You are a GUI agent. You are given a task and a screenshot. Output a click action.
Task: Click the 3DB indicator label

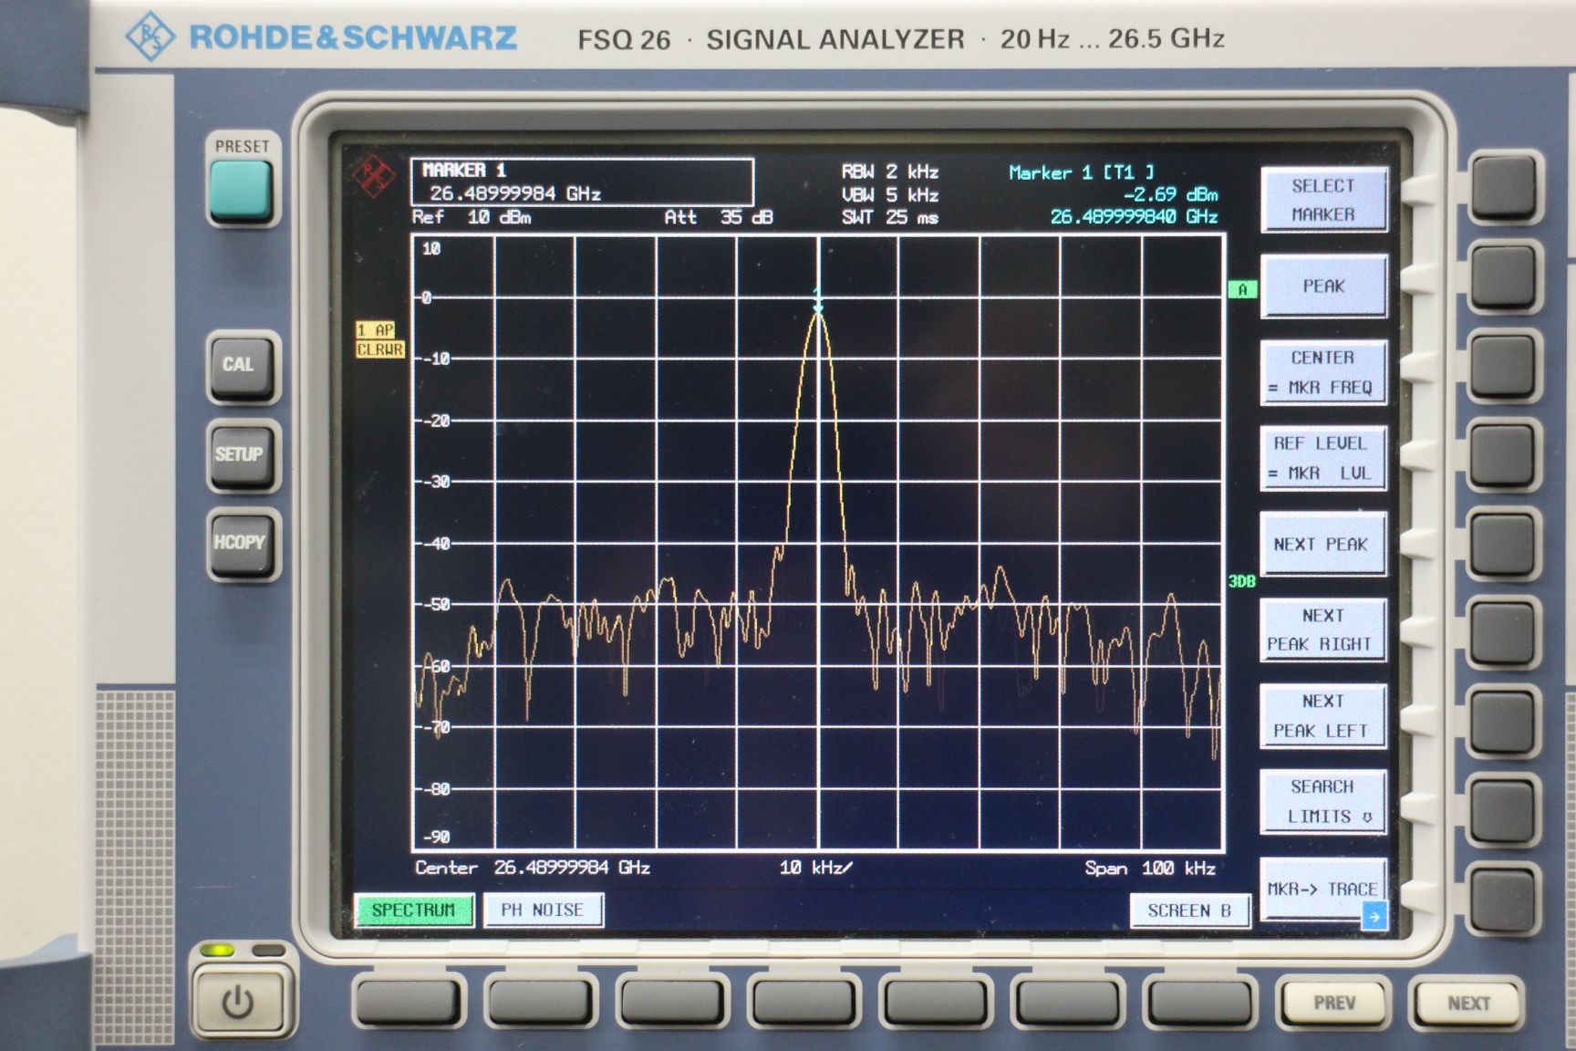[x=1242, y=581]
